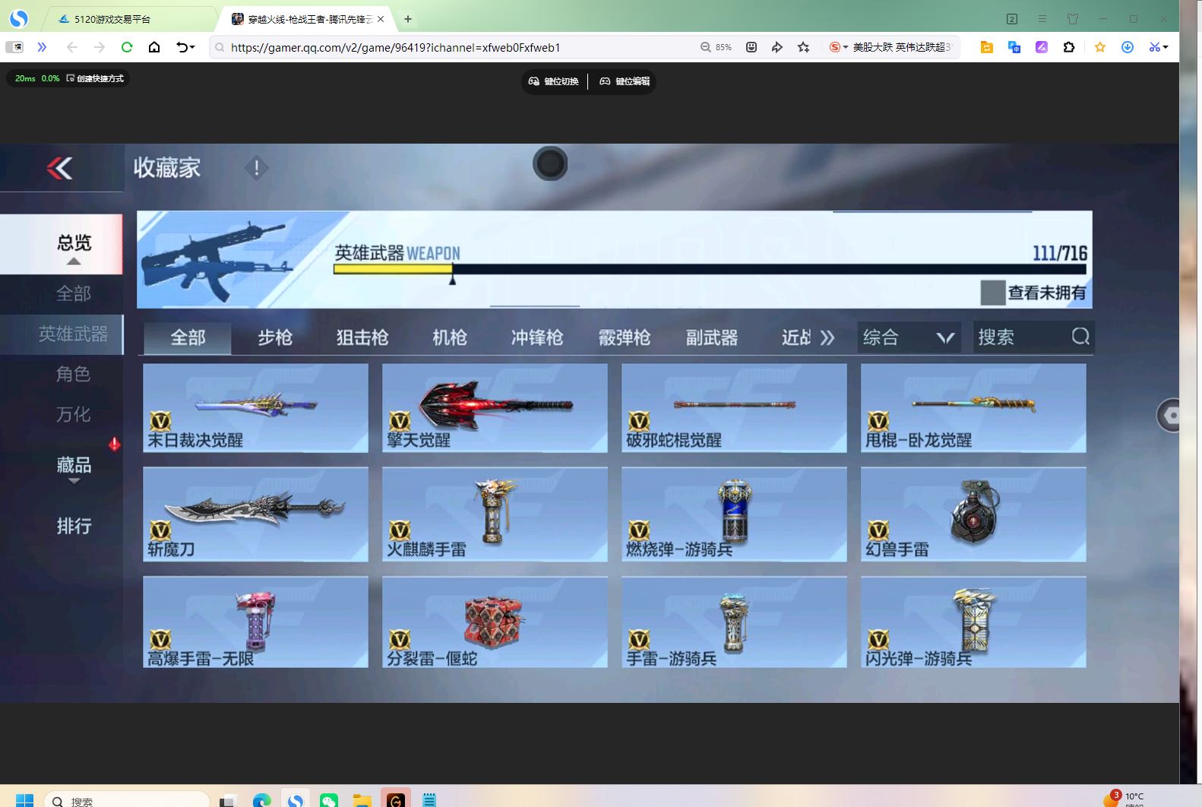
Task: Expand more weapon categories with the double arrow
Action: point(827,338)
